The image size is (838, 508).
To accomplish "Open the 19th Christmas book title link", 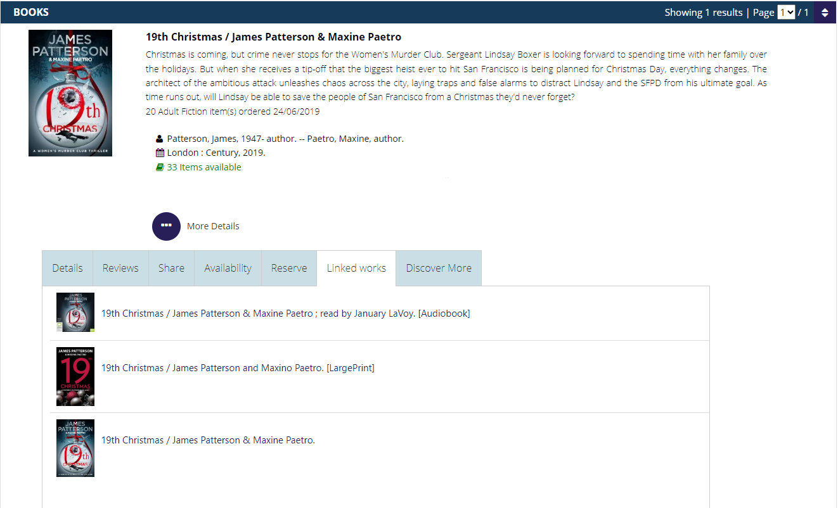I will [273, 37].
